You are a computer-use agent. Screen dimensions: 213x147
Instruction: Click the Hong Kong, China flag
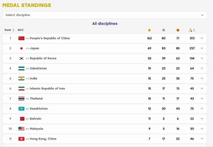click(21, 139)
